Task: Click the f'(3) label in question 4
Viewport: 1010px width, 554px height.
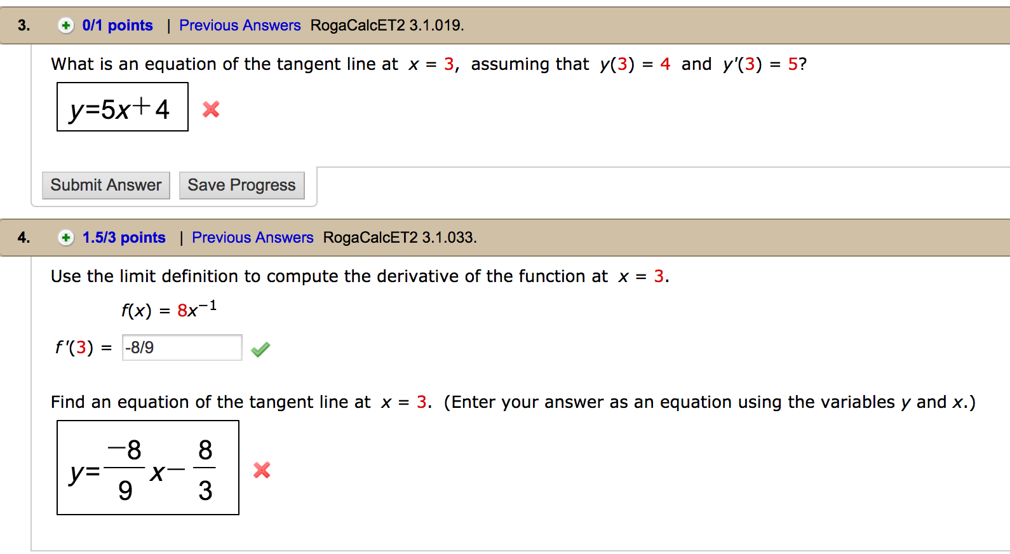Action: click(73, 348)
